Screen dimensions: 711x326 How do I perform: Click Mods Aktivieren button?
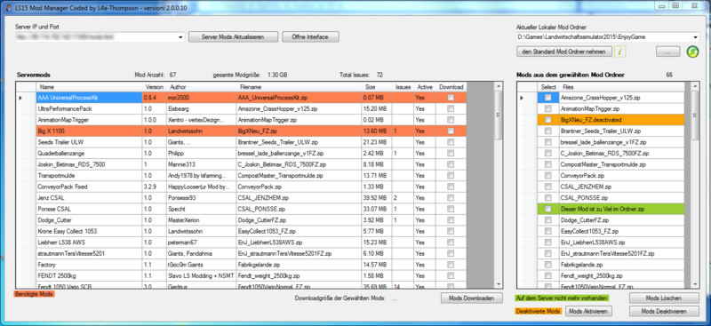pyautogui.click(x=589, y=312)
